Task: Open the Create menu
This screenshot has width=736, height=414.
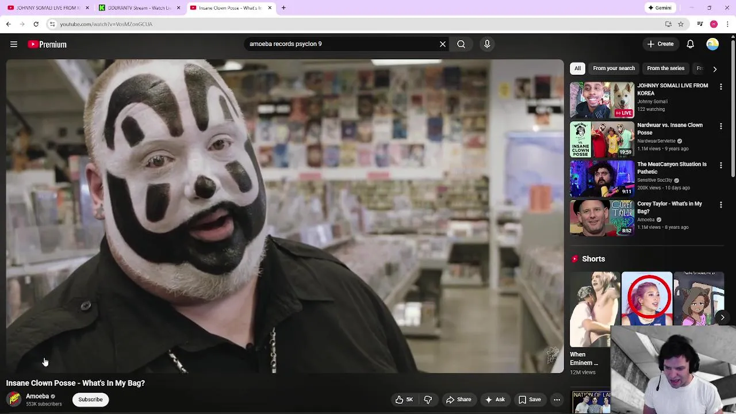Action: point(660,44)
